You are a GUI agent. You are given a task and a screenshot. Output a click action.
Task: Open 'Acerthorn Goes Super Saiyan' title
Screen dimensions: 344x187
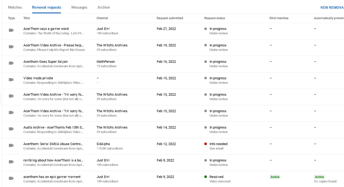coord(45,62)
